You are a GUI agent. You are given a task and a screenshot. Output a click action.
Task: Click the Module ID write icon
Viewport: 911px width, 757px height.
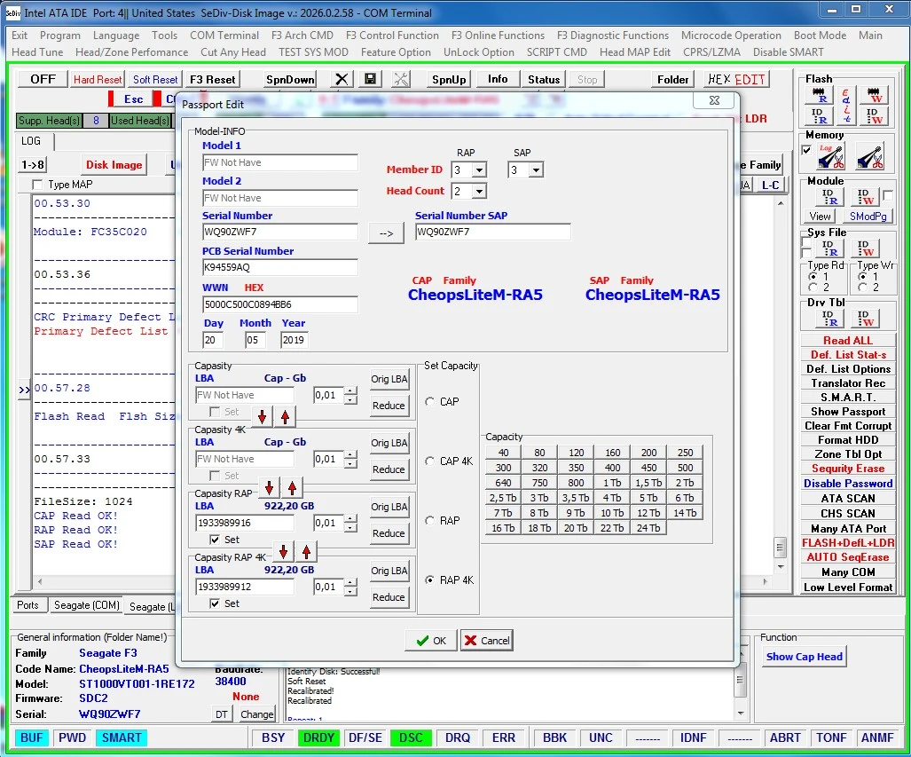click(x=865, y=197)
